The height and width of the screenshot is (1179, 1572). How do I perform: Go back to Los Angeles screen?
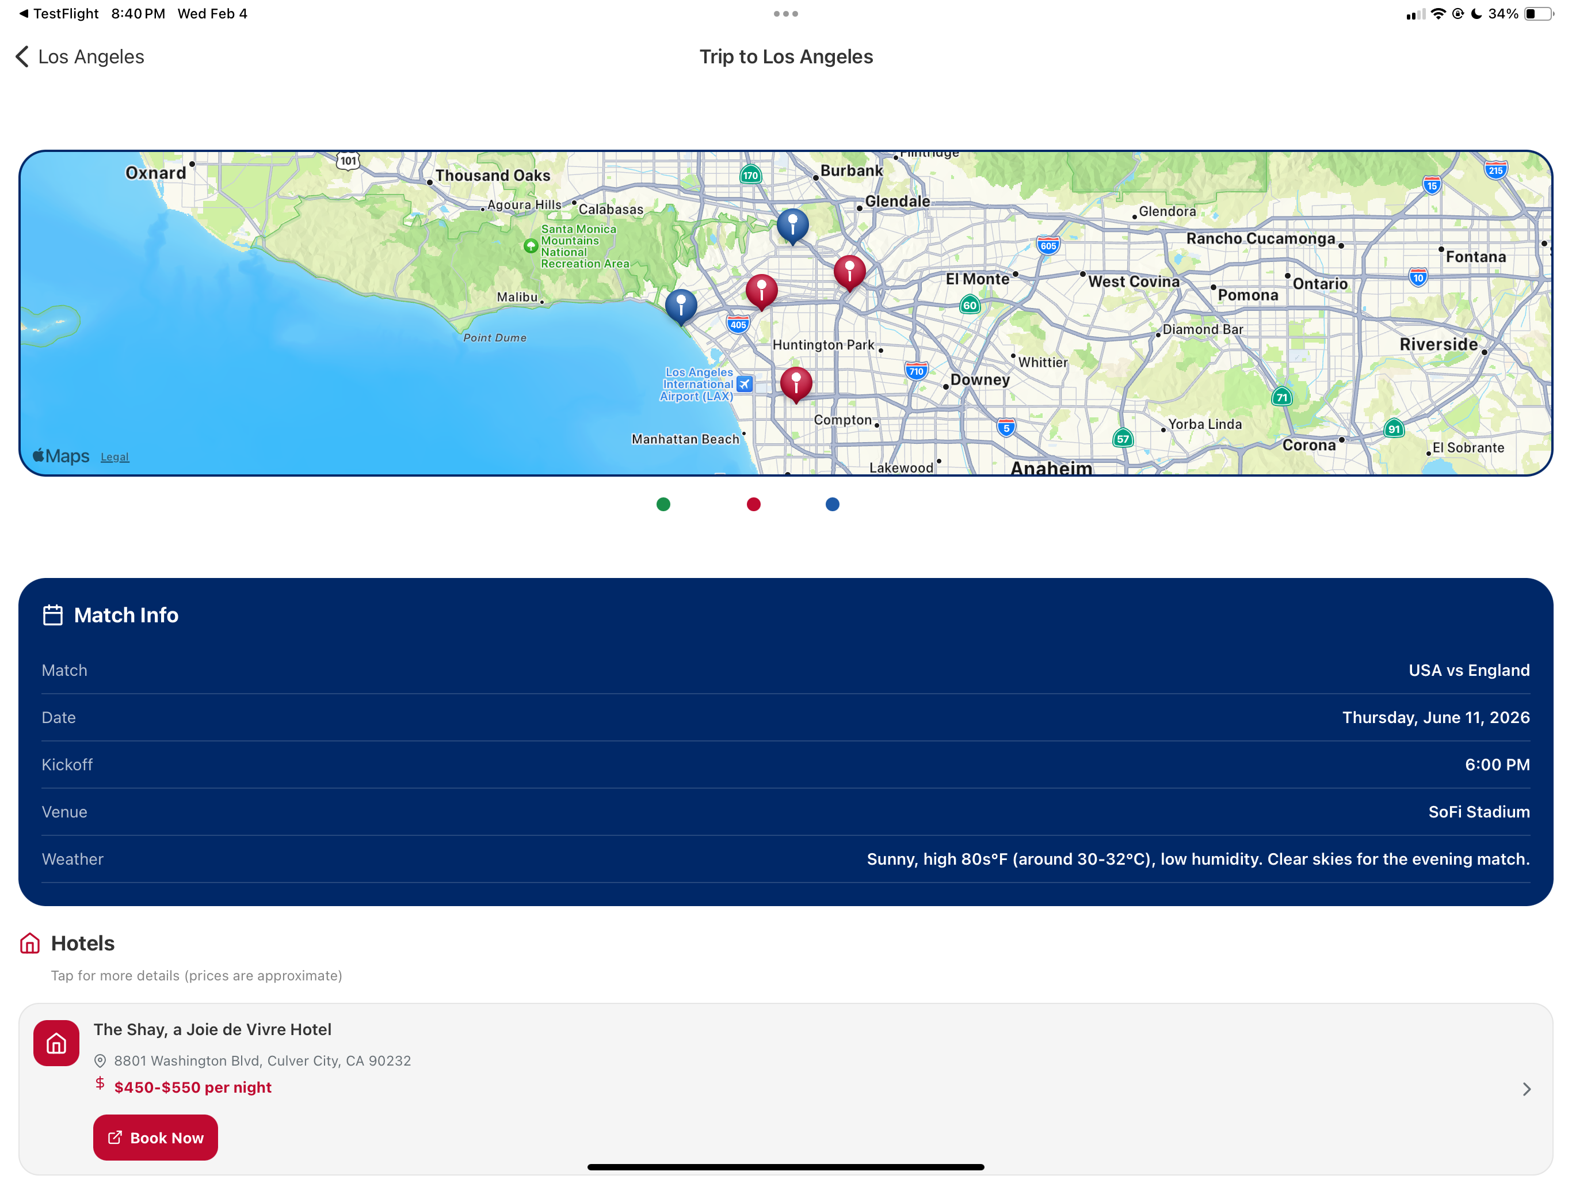tap(81, 57)
